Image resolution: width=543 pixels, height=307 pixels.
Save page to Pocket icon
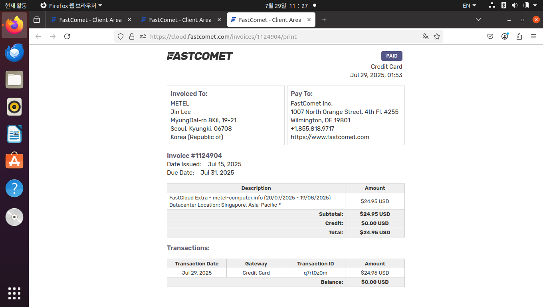(490, 36)
